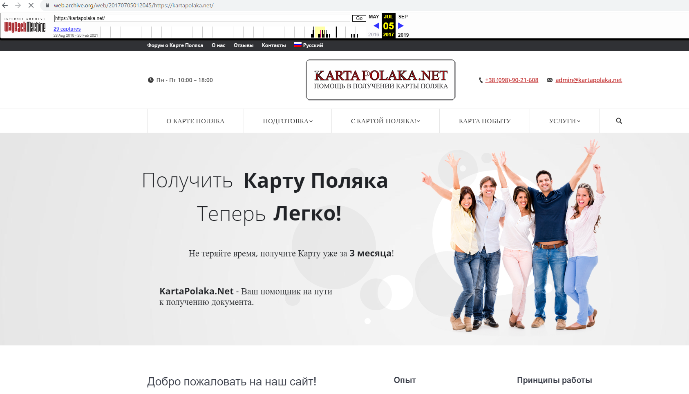This screenshot has width=689, height=394.
Task: Click the phone handset icon
Action: click(x=481, y=80)
